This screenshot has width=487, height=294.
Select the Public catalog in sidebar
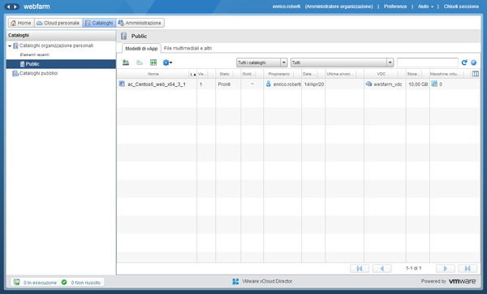click(x=61, y=64)
